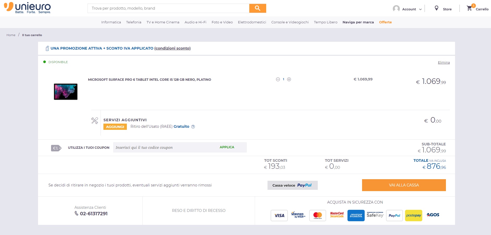This screenshot has width=491, height=235.
Task: Go to Home breadcrumb
Action: pyautogui.click(x=11, y=35)
